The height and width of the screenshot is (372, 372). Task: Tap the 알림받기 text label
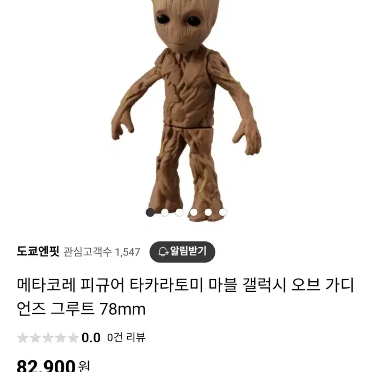click(189, 251)
